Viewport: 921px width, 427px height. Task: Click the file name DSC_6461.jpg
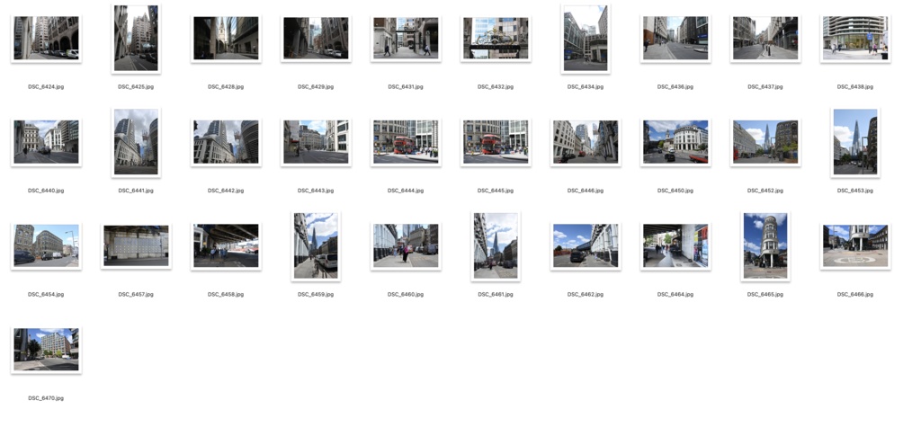(x=496, y=295)
